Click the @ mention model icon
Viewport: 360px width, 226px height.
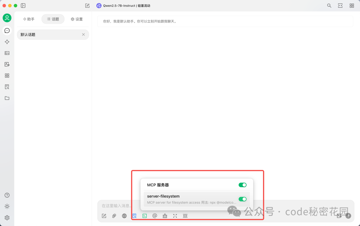point(155,216)
